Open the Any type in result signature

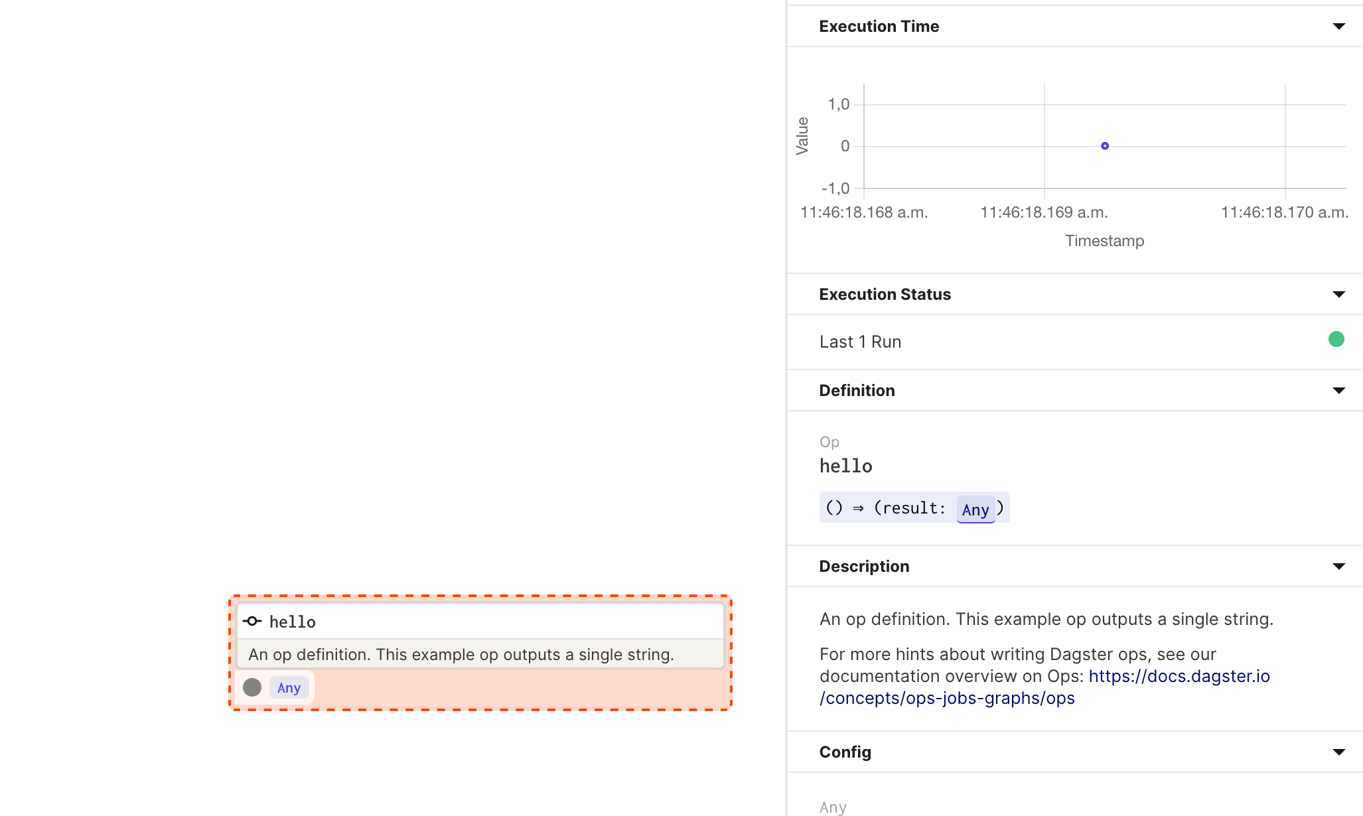pos(975,510)
